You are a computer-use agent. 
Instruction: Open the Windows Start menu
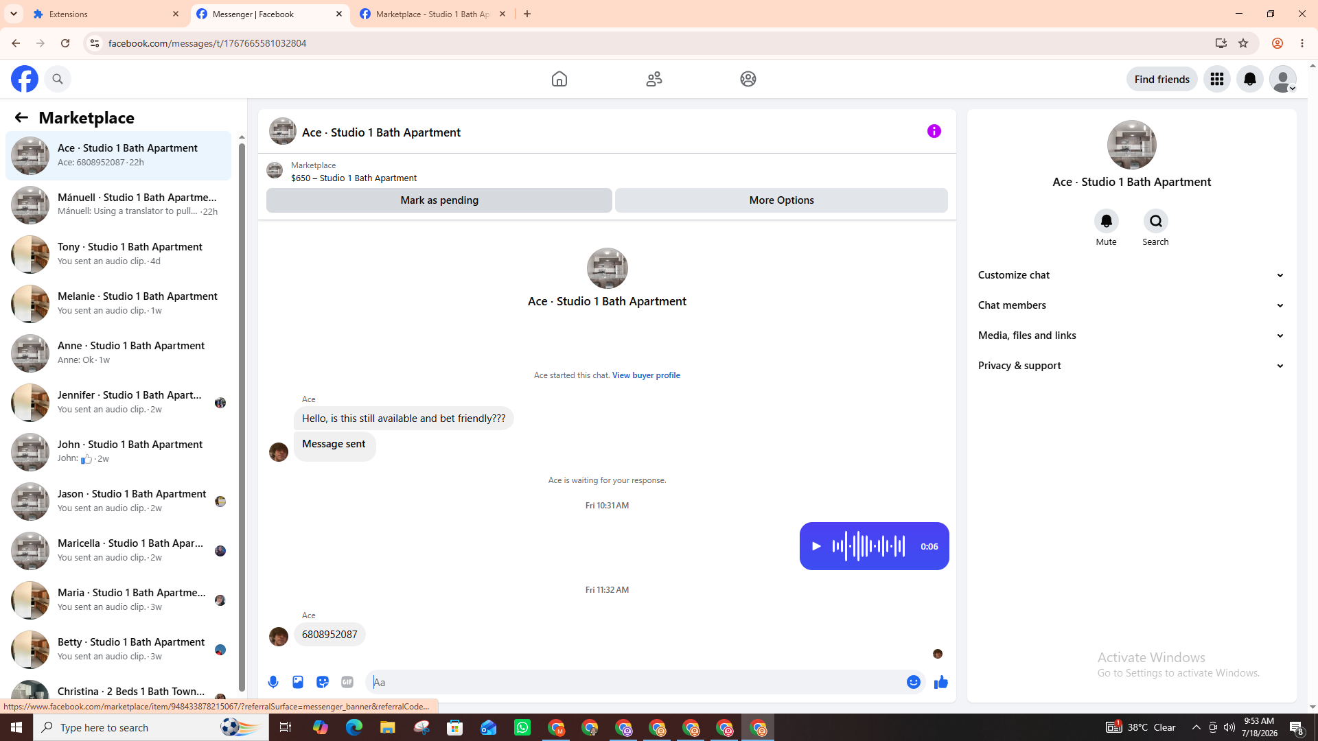click(16, 727)
